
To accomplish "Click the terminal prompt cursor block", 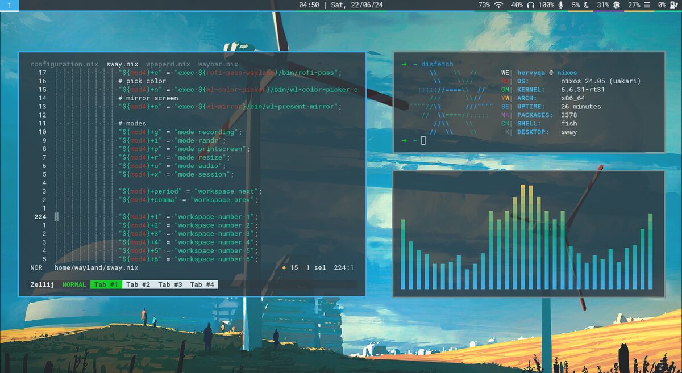I will (x=423, y=140).
